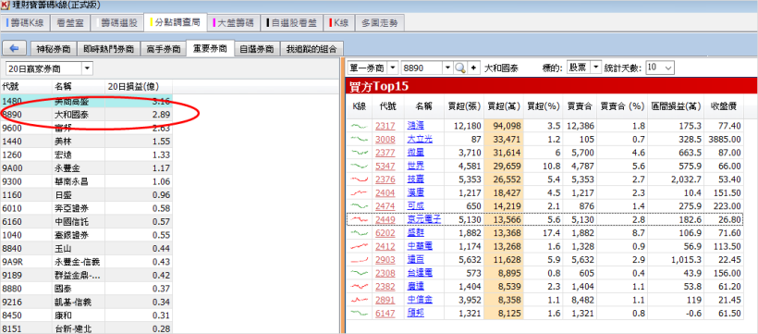This screenshot has height=334, width=758.
Task: Open K-line sparkline for stock 2891
Action: click(x=360, y=300)
